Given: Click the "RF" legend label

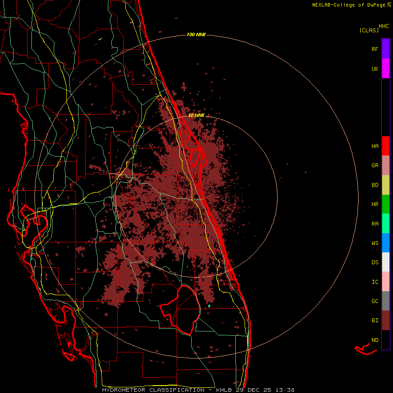Looking at the screenshot, I should 375,49.
